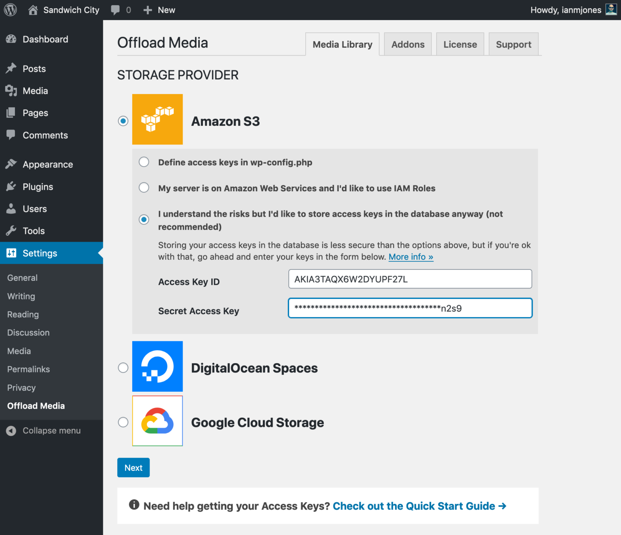Click Collapse menu text

click(52, 431)
